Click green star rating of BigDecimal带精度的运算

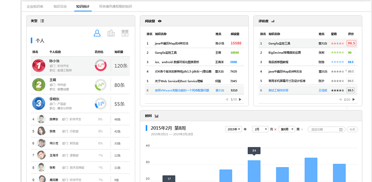tap(337, 52)
